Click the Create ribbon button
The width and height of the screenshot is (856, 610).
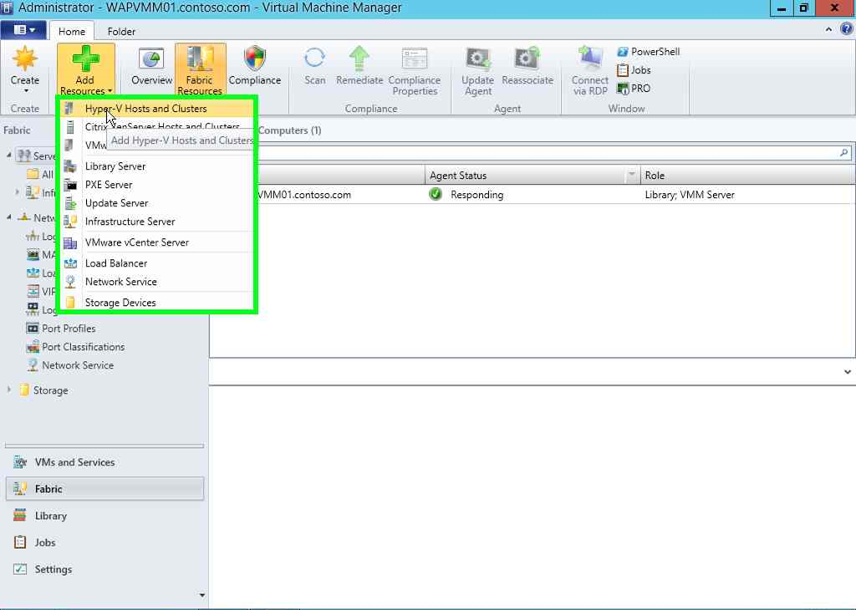tap(24, 70)
